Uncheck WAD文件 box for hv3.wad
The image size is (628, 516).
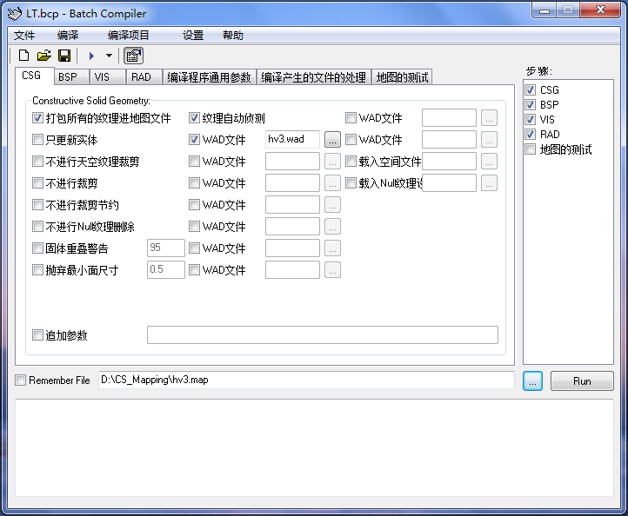click(x=194, y=140)
